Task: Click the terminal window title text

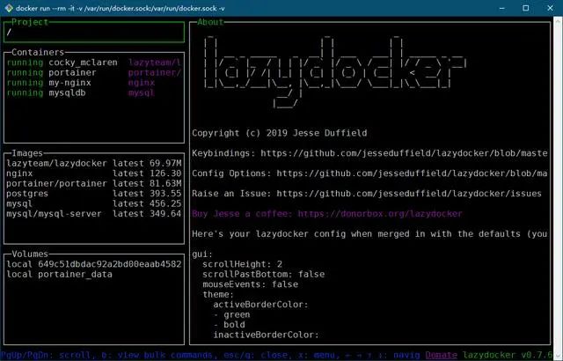Action: 121,8
